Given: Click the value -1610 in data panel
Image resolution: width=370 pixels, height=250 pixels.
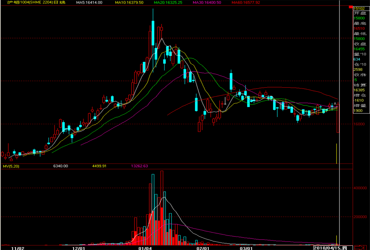Looking at the screenshot, I should pyautogui.click(x=358, y=100).
